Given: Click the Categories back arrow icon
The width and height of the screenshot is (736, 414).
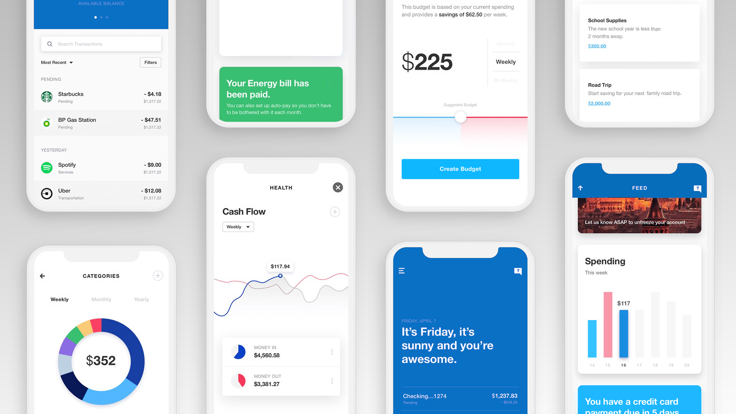Looking at the screenshot, I should click(x=43, y=276).
